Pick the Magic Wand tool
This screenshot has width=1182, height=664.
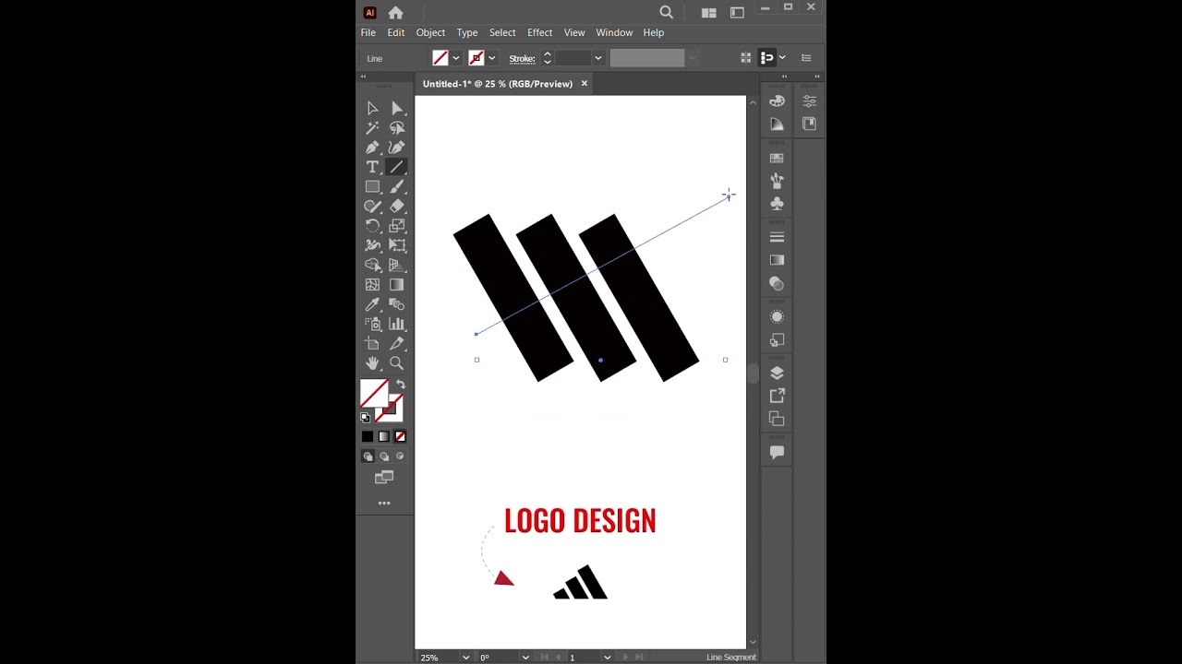372,128
